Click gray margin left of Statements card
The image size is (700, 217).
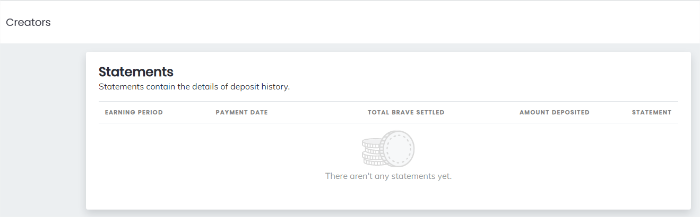pos(42,132)
